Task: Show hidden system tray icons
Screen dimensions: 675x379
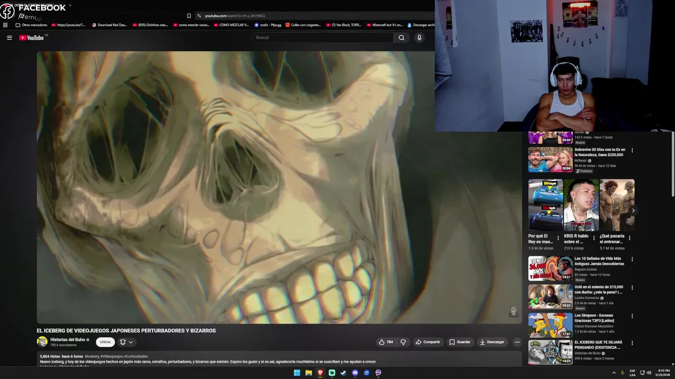Action: [x=614, y=373]
